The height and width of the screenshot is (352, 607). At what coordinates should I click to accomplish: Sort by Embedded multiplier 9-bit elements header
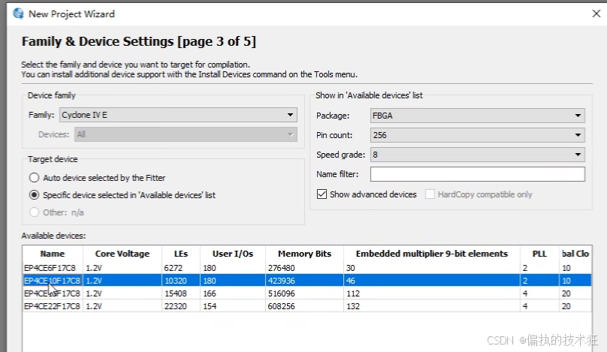coord(432,254)
